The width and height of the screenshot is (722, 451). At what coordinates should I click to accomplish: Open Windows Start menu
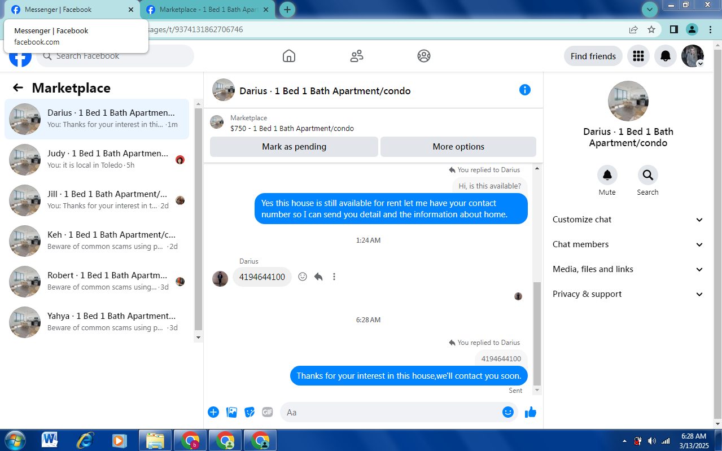click(15, 440)
